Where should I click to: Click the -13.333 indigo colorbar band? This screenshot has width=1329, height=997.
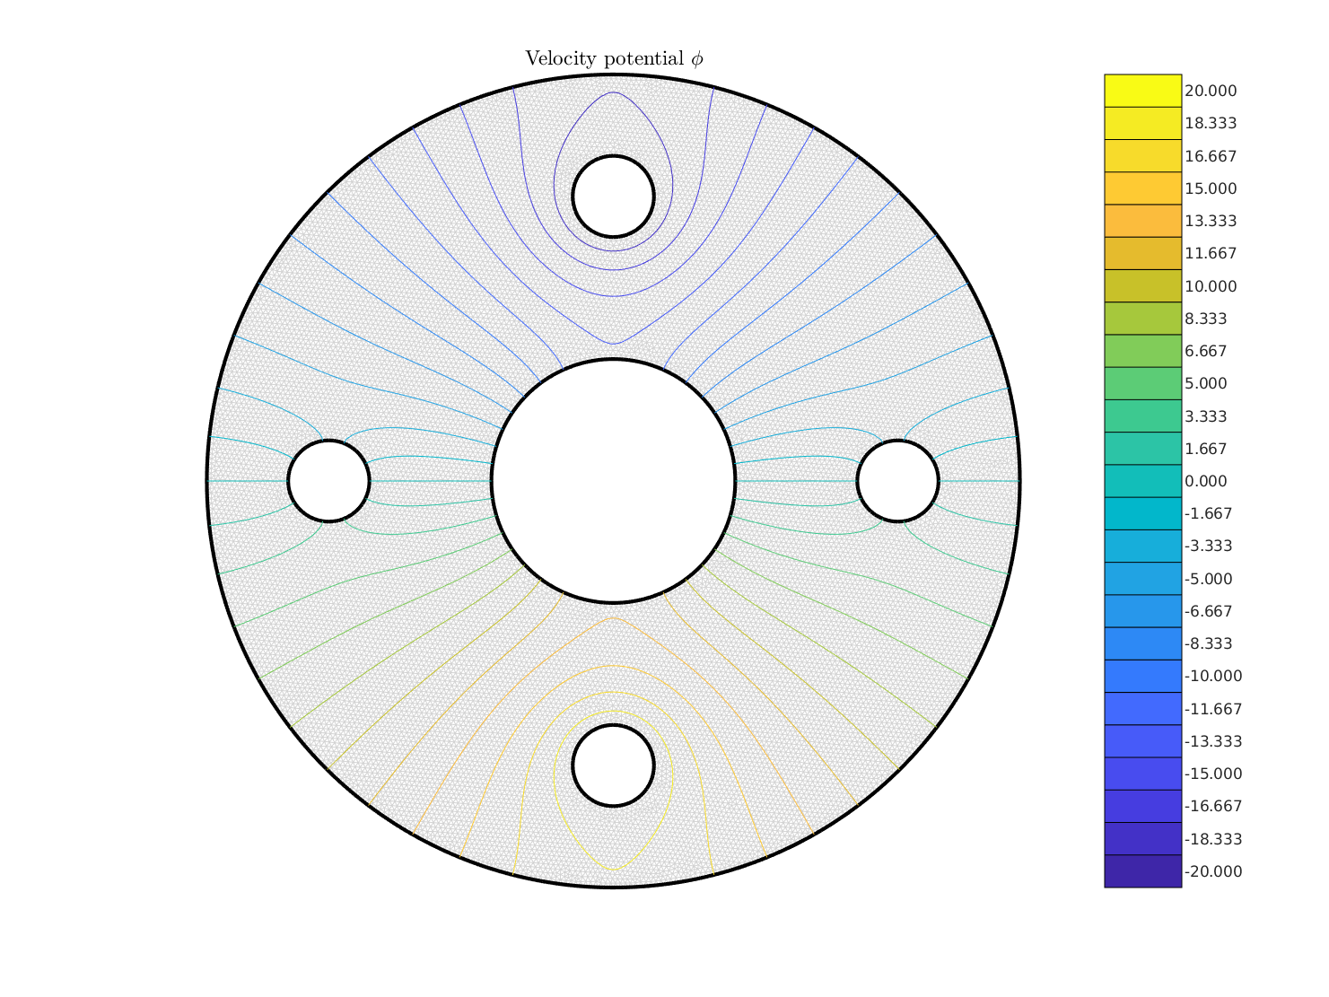[x=1142, y=741]
